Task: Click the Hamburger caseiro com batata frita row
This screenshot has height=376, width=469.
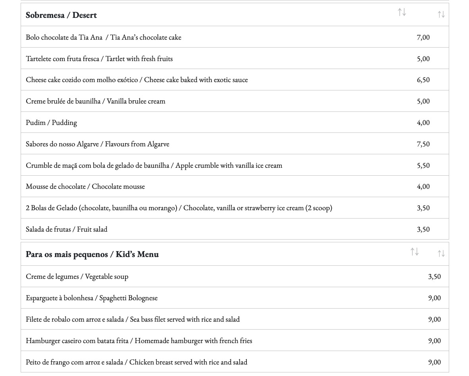Action: pos(139,341)
